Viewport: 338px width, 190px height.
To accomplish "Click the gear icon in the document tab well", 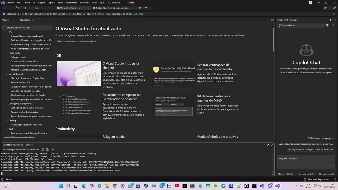I will (273, 20).
